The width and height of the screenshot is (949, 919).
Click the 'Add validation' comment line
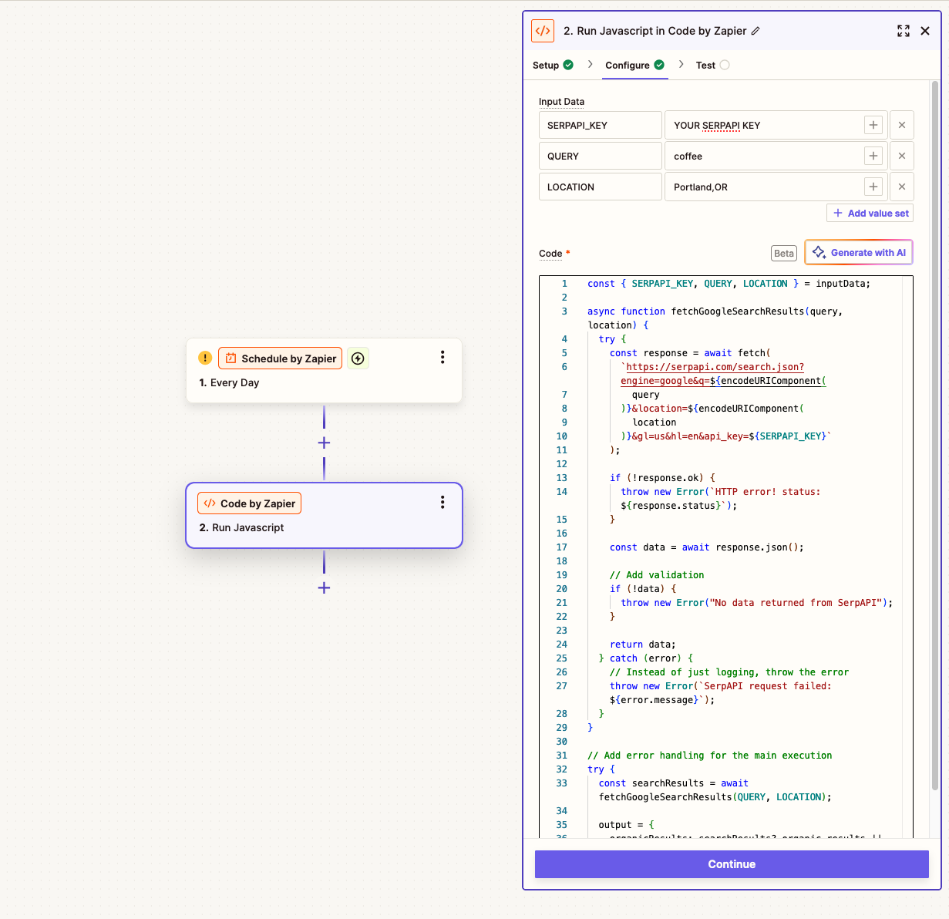(657, 575)
